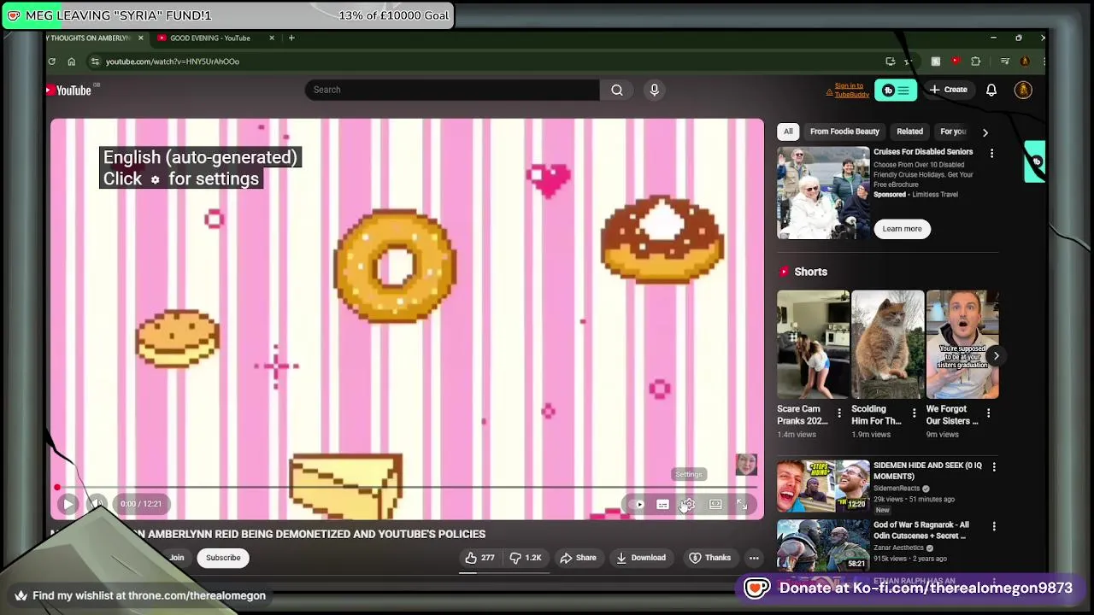Click the Thanks button
The height and width of the screenshot is (615, 1094).
(x=710, y=558)
